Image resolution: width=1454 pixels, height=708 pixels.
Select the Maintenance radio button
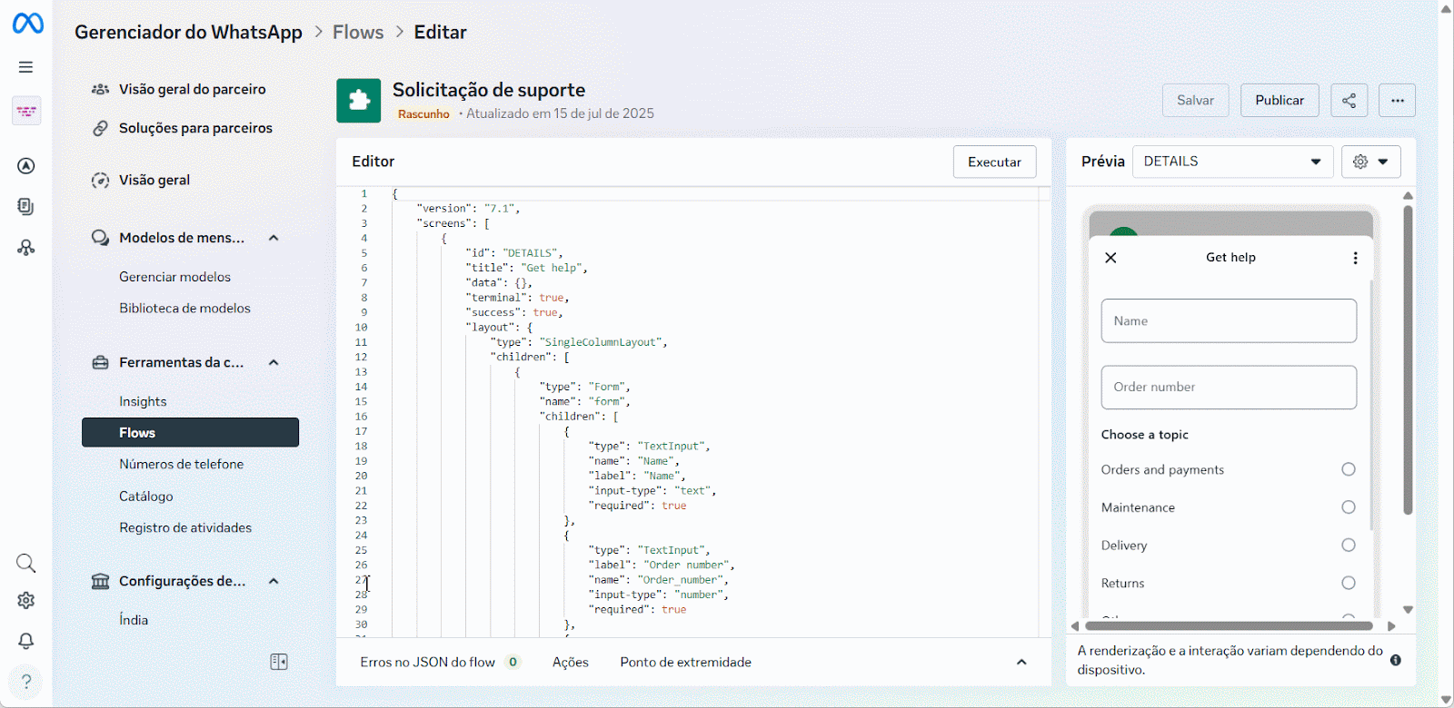[1349, 507]
